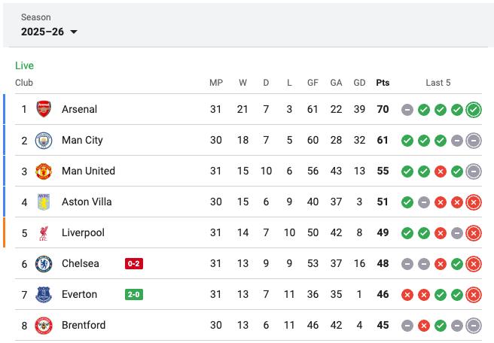Click the Last 5 column header
The height and width of the screenshot is (343, 494).
coord(438,83)
